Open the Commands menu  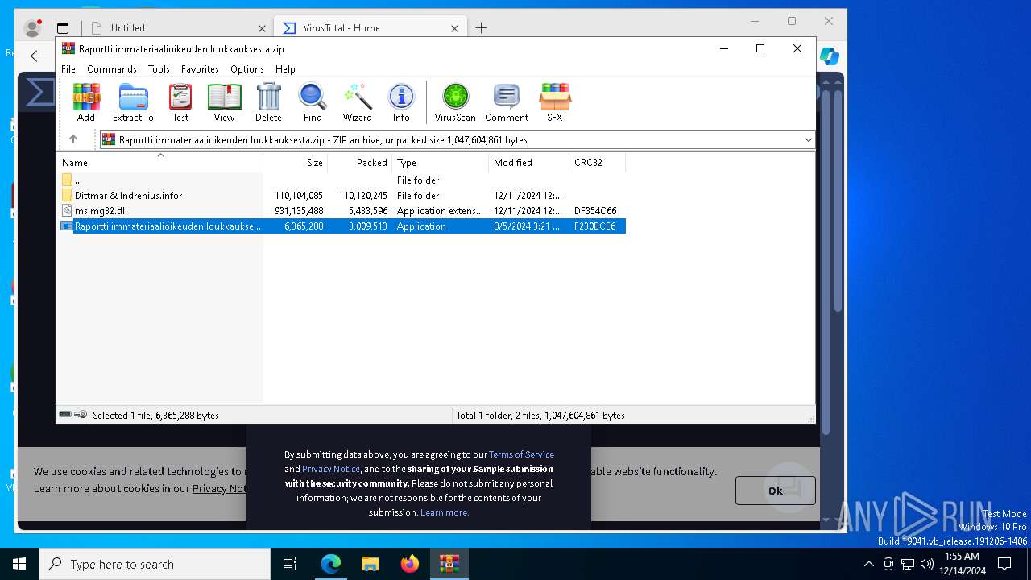coord(112,69)
